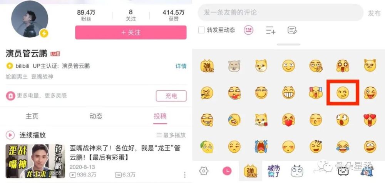Grab the emoji panel handle bar
The image size is (385, 183).
pos(288,44)
